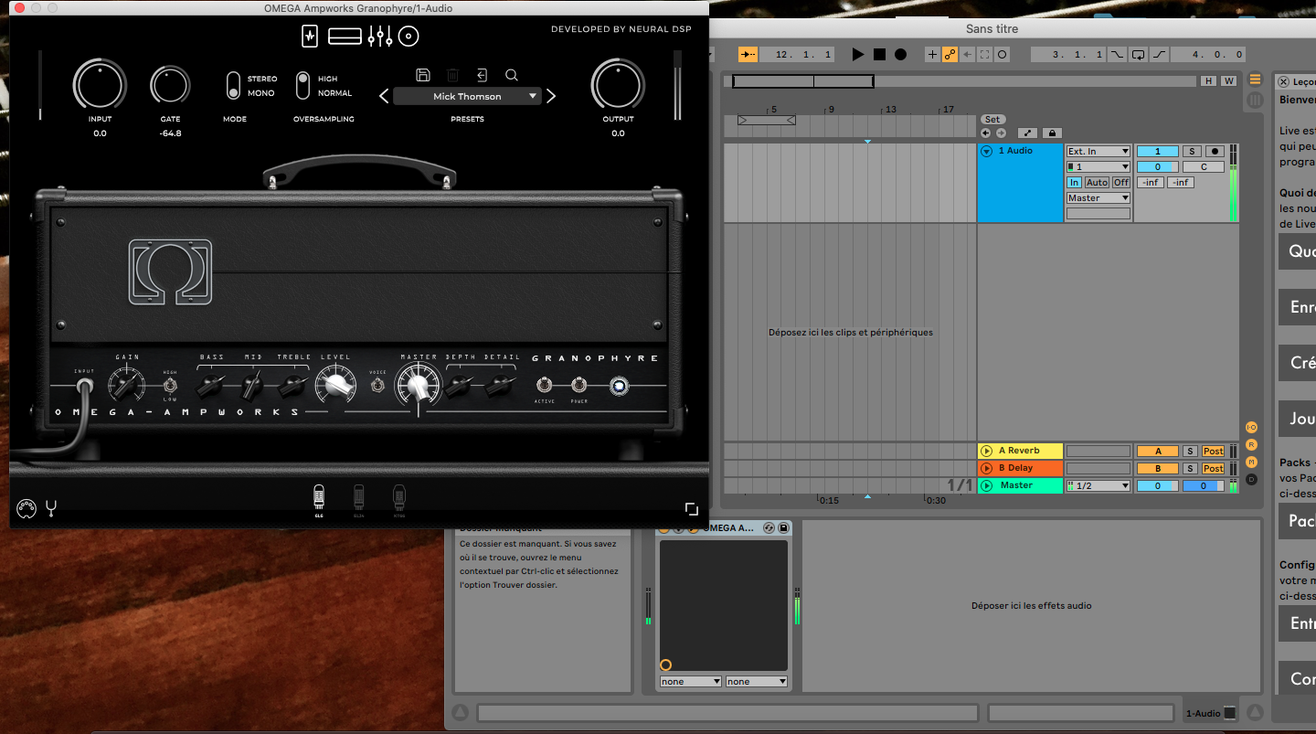
Task: Open the Mick Thomson preset dropdown
Action: point(468,95)
